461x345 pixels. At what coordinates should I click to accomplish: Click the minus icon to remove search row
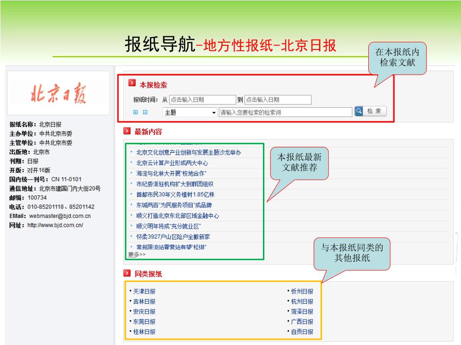point(145,112)
